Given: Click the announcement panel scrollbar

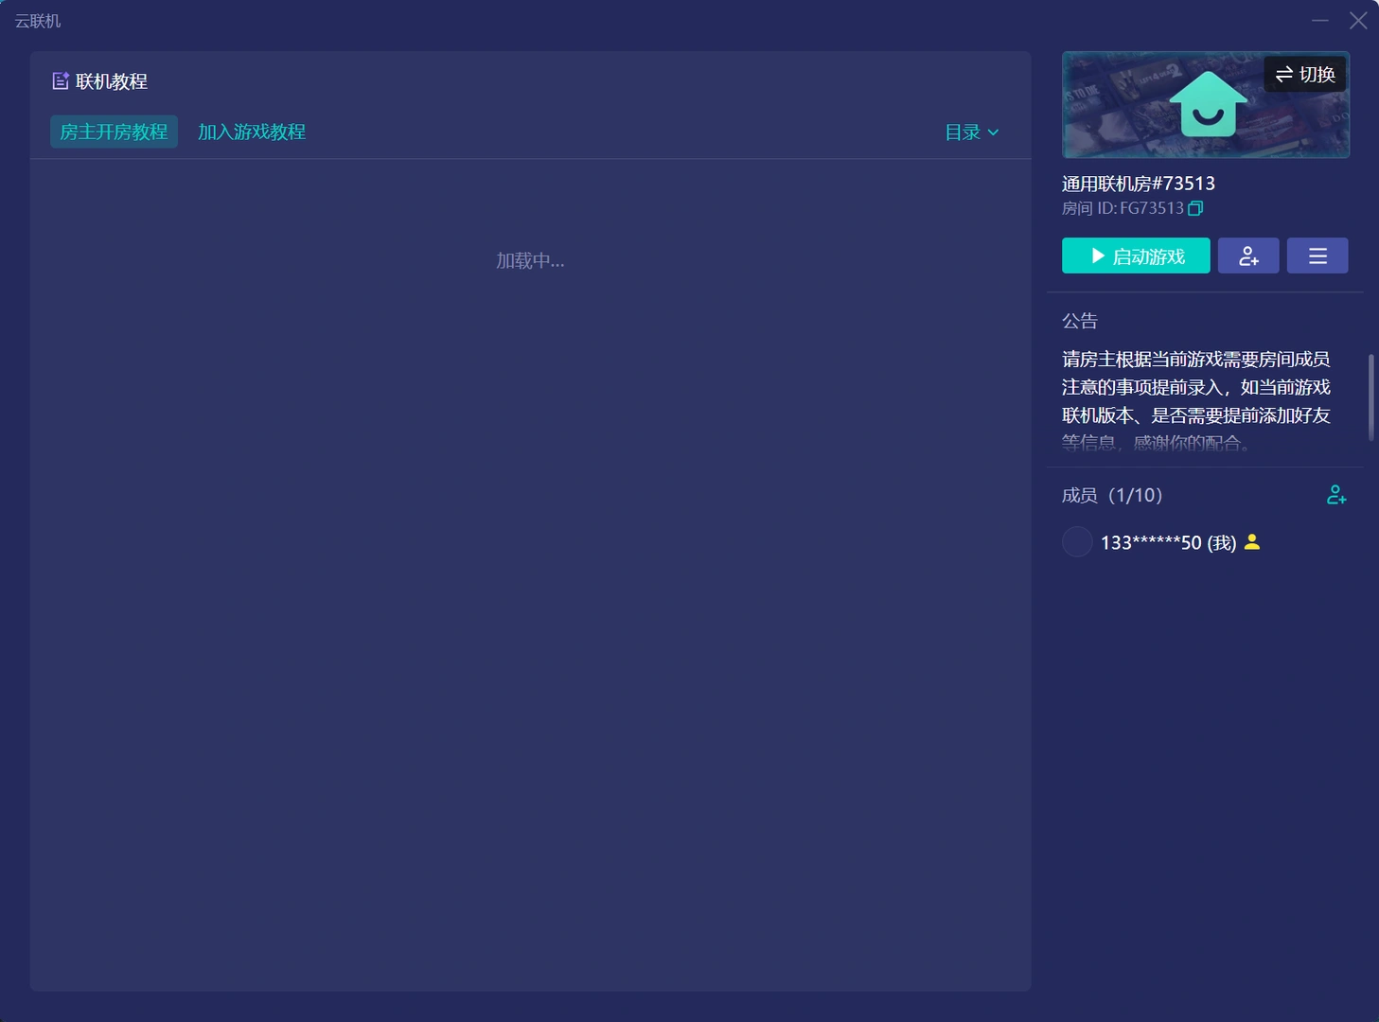Looking at the screenshot, I should tap(1370, 397).
